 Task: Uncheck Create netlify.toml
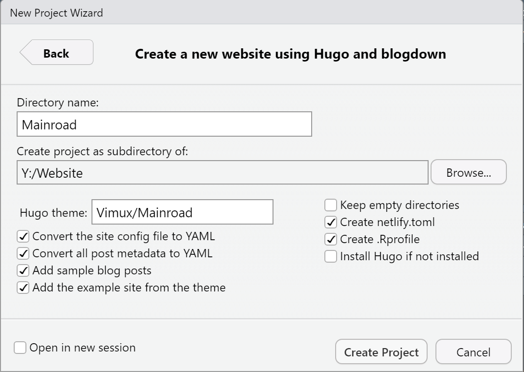(x=331, y=222)
